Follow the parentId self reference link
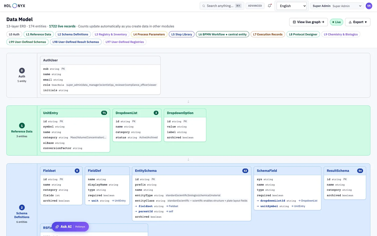Screen dimensions: 377x236 (x=169, y=212)
